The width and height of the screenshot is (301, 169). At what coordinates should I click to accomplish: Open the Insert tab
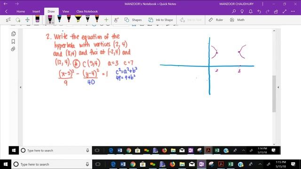click(36, 11)
